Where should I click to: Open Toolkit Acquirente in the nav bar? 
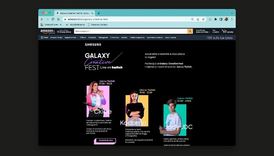click(x=137, y=37)
